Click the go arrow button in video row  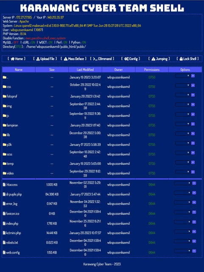[193, 172]
